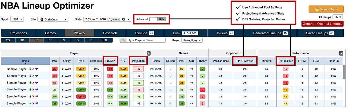
Task: Click X icon in WR row with yellow Cash
Action: pos(33,76)
